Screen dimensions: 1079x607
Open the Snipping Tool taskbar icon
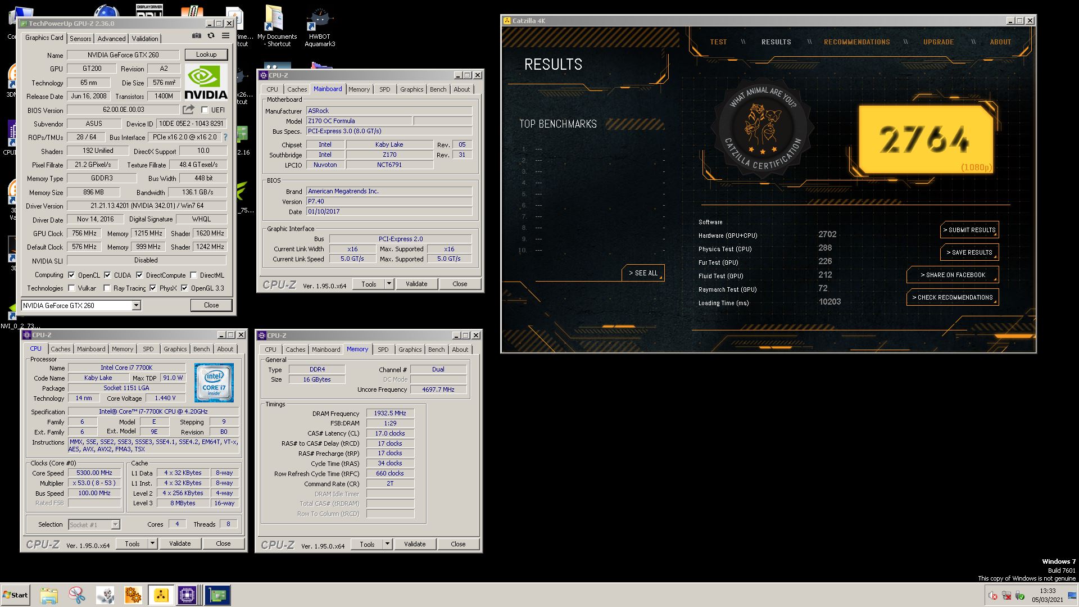point(77,595)
